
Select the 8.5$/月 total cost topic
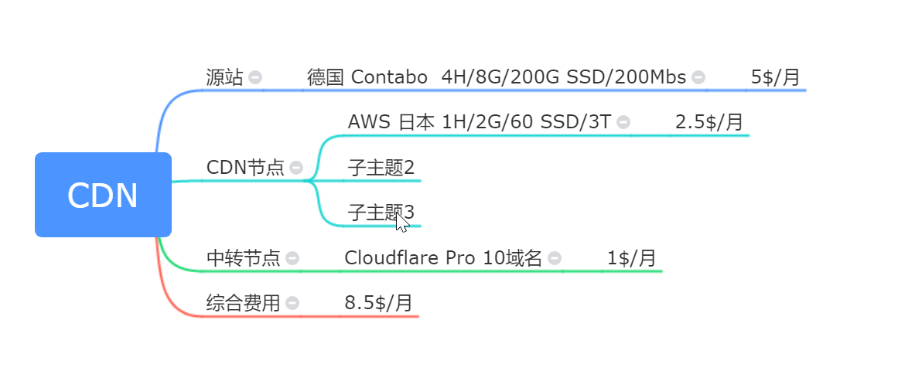click(x=378, y=303)
